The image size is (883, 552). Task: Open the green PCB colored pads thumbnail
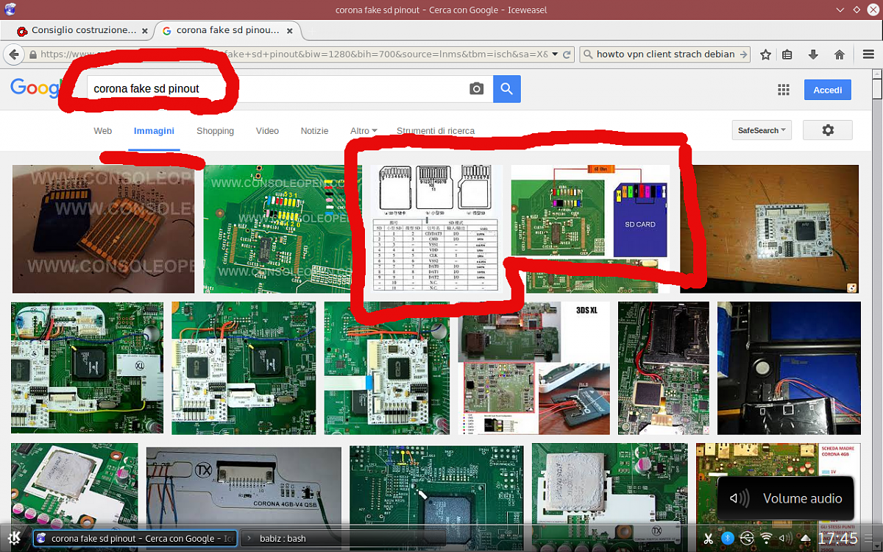[278, 229]
